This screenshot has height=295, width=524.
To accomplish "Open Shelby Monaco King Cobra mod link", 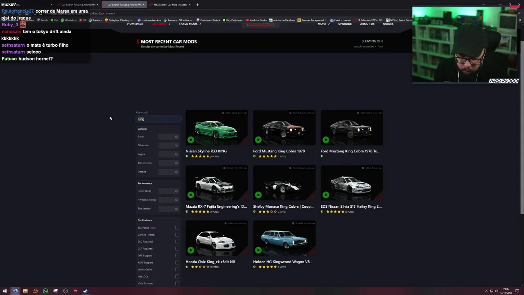I will coord(283,206).
